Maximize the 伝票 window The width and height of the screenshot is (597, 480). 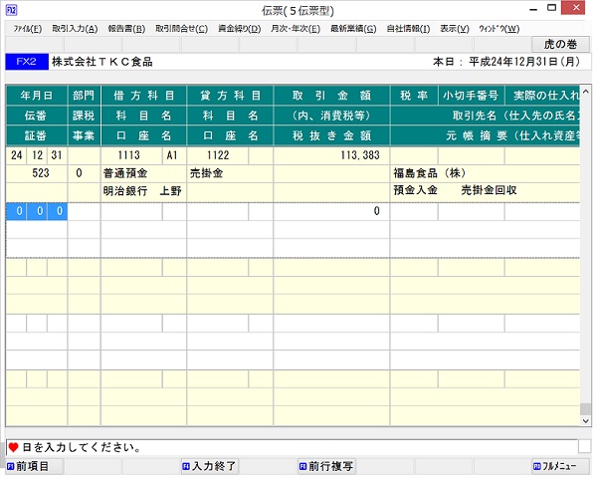coord(551,8)
